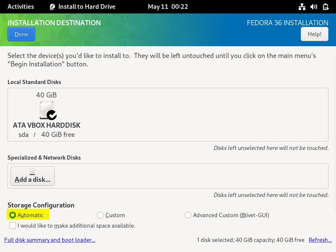Click the May 11 clock in top bar

[168, 6]
